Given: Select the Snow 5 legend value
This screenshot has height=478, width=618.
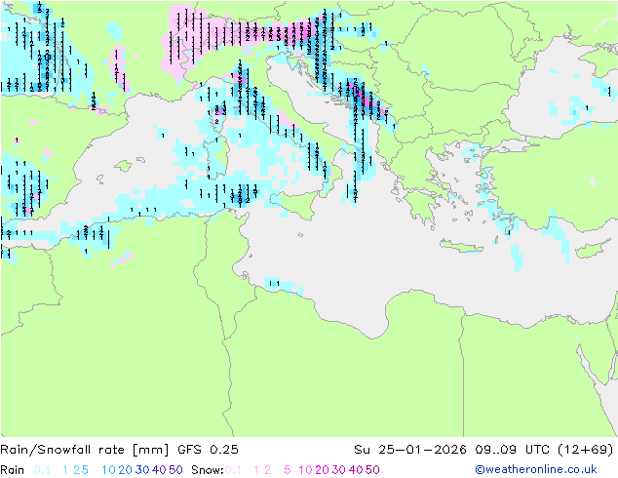Looking at the screenshot, I should (x=288, y=470).
